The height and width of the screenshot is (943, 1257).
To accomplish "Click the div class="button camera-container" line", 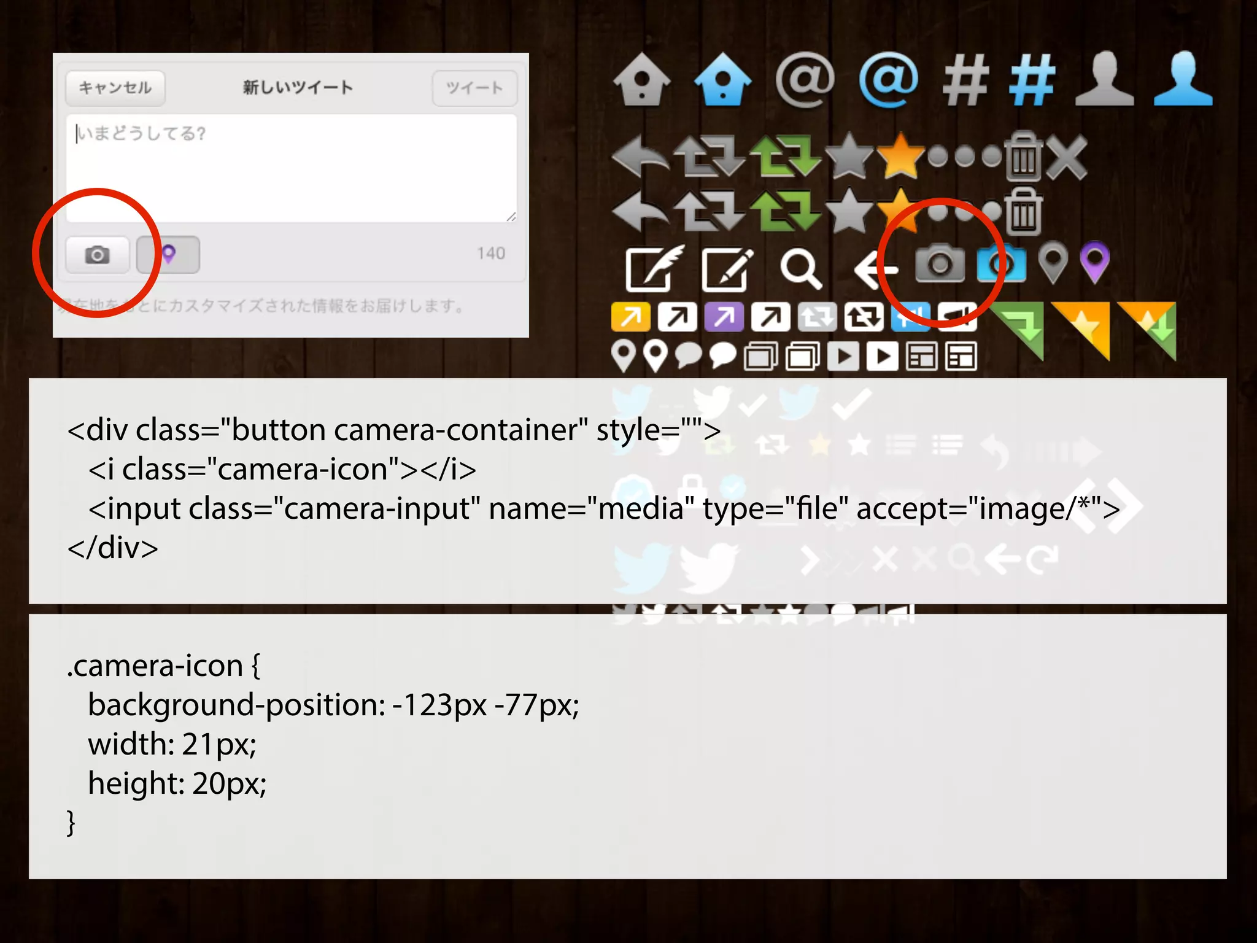I will [x=394, y=430].
